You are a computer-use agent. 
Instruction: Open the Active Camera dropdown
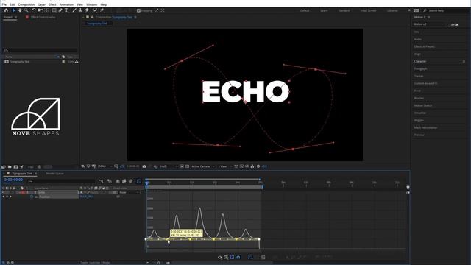(x=203, y=166)
